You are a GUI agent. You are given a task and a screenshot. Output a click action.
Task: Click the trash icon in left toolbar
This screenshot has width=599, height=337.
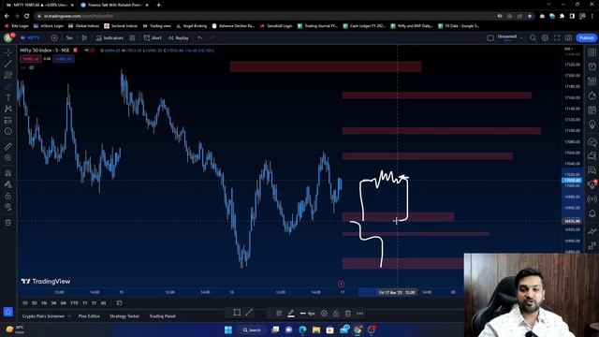[8, 223]
